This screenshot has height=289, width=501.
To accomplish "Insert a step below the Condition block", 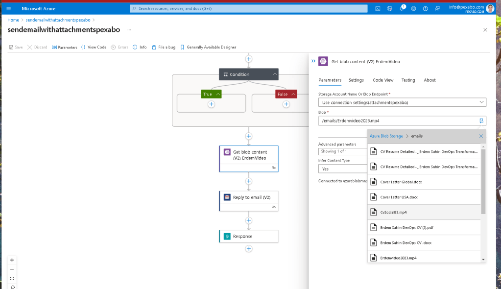I will [x=249, y=136].
